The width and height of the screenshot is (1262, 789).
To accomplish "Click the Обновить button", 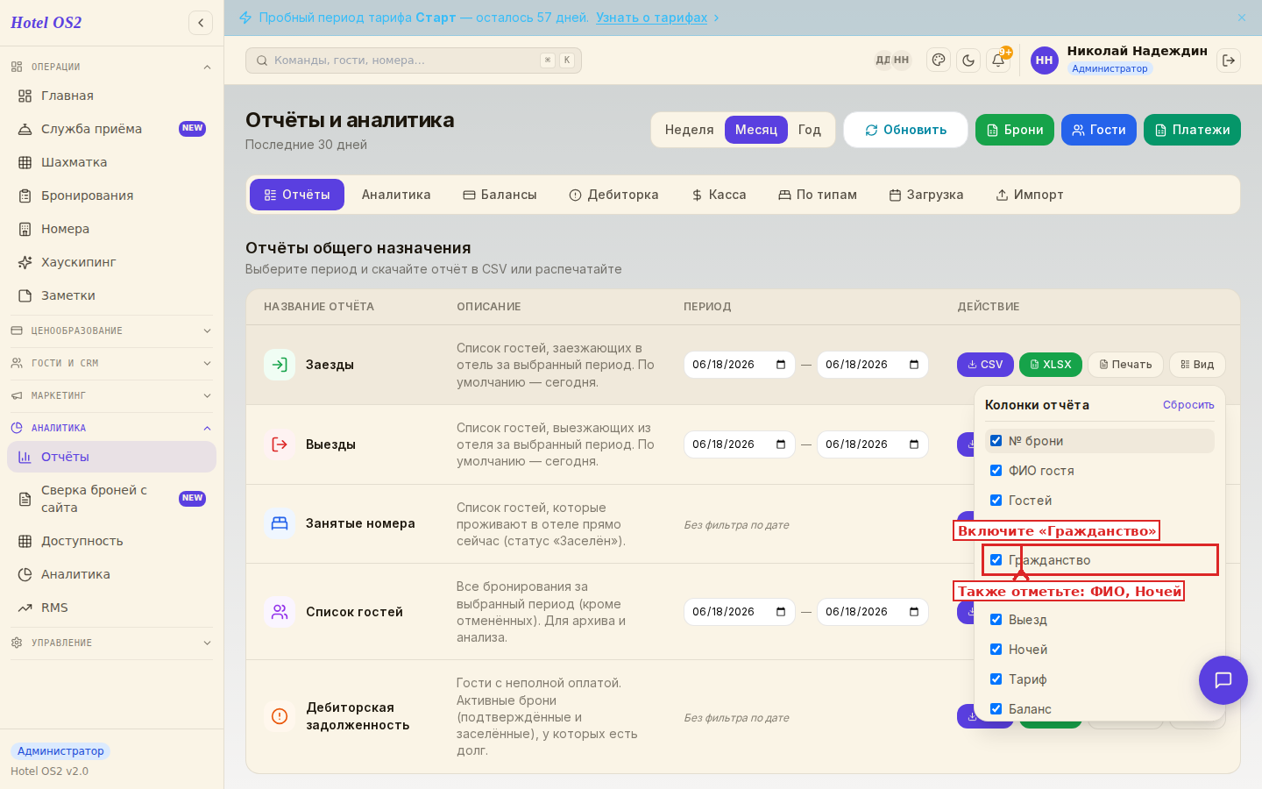I will coord(905,130).
